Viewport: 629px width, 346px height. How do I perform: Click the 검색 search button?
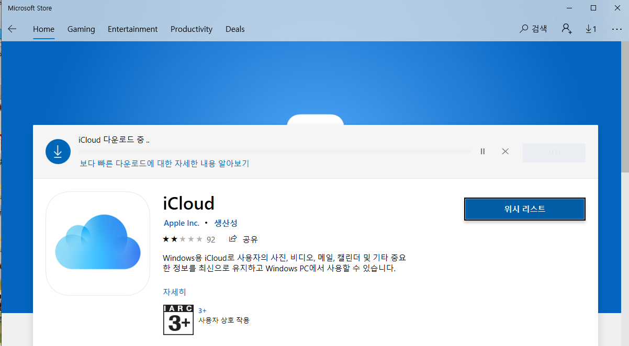tap(533, 29)
